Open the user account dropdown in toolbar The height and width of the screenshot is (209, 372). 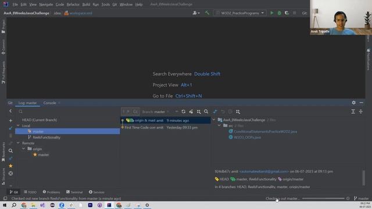tap(196, 13)
